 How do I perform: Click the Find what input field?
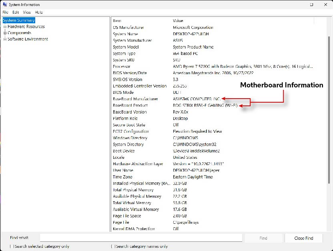(141, 238)
